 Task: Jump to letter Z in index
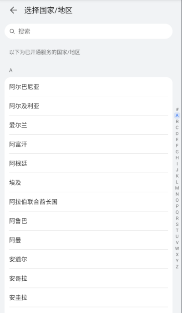(x=177, y=267)
